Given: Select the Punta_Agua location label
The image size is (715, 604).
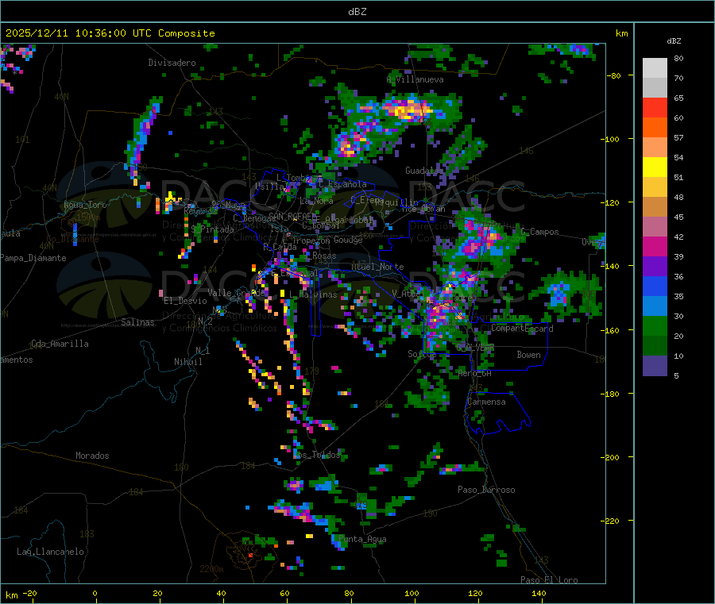Looking at the screenshot, I should click(x=362, y=540).
